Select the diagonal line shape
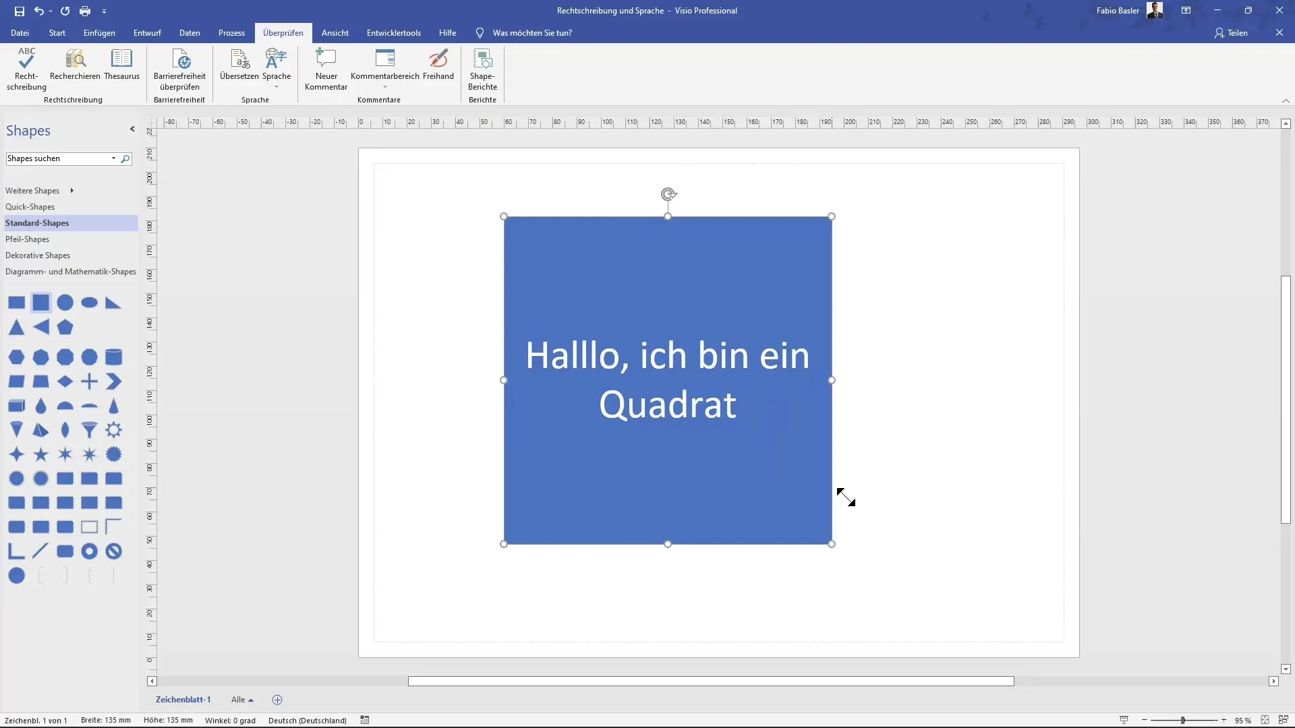 40,551
